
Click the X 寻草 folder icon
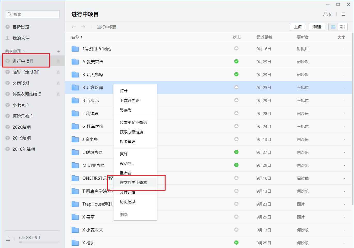(x=75, y=217)
